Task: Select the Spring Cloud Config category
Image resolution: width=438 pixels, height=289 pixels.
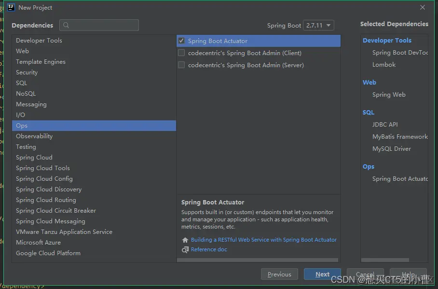Action: click(x=94, y=179)
